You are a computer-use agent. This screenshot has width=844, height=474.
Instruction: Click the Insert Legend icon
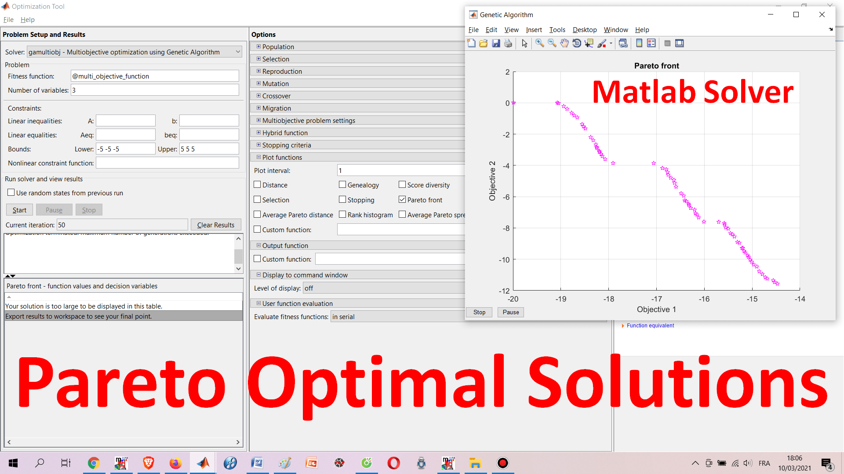click(651, 43)
